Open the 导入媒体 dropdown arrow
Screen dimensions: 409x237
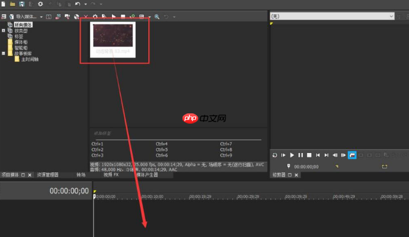(40, 17)
